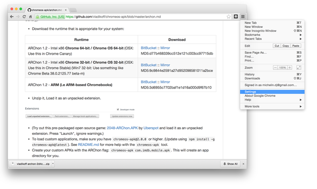Go to the home page icon

click(30, 17)
